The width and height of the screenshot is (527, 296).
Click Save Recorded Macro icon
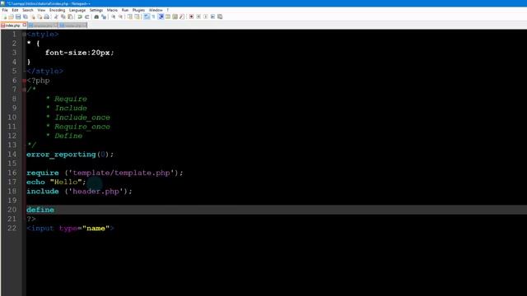tap(220, 16)
